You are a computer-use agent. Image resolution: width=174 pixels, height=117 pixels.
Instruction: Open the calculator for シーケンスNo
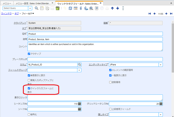tap(79, 104)
